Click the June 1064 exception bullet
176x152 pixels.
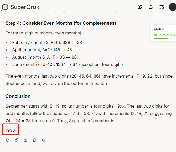[68, 65]
